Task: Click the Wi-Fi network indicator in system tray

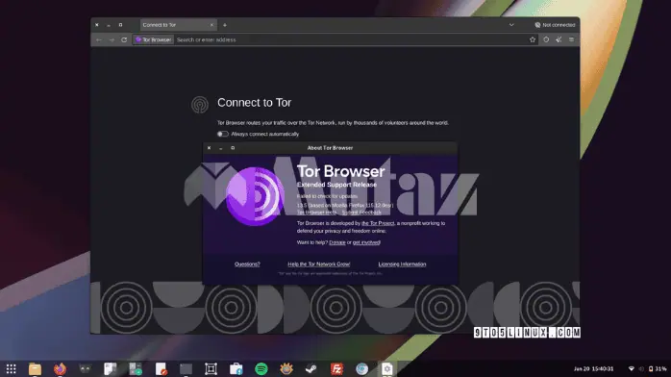Action: [632, 369]
